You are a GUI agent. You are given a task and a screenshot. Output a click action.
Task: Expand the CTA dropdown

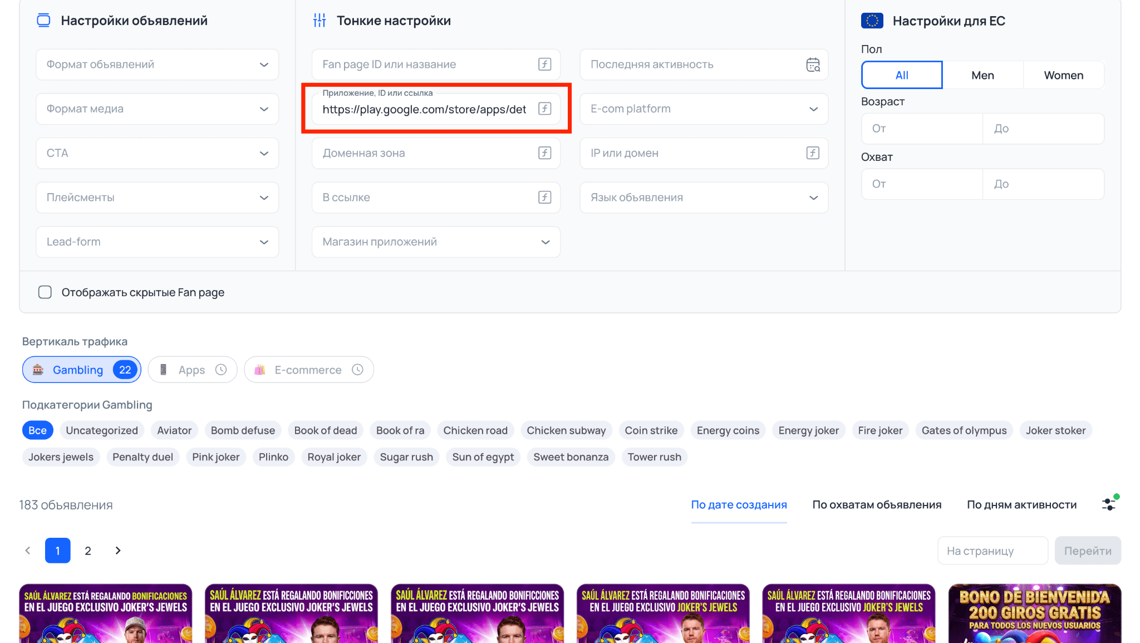pyautogui.click(x=157, y=153)
